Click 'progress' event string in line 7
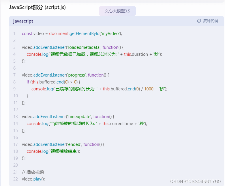The width and height of the screenshot is (225, 186). click(x=76, y=75)
